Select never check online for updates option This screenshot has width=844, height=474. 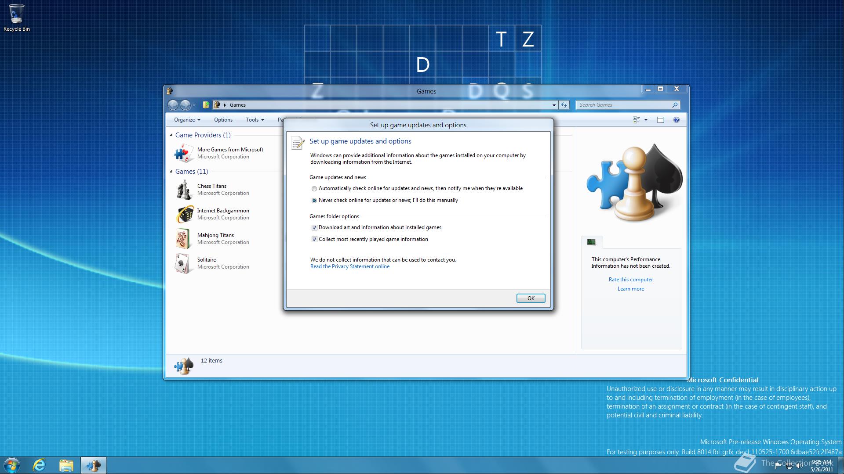point(314,201)
